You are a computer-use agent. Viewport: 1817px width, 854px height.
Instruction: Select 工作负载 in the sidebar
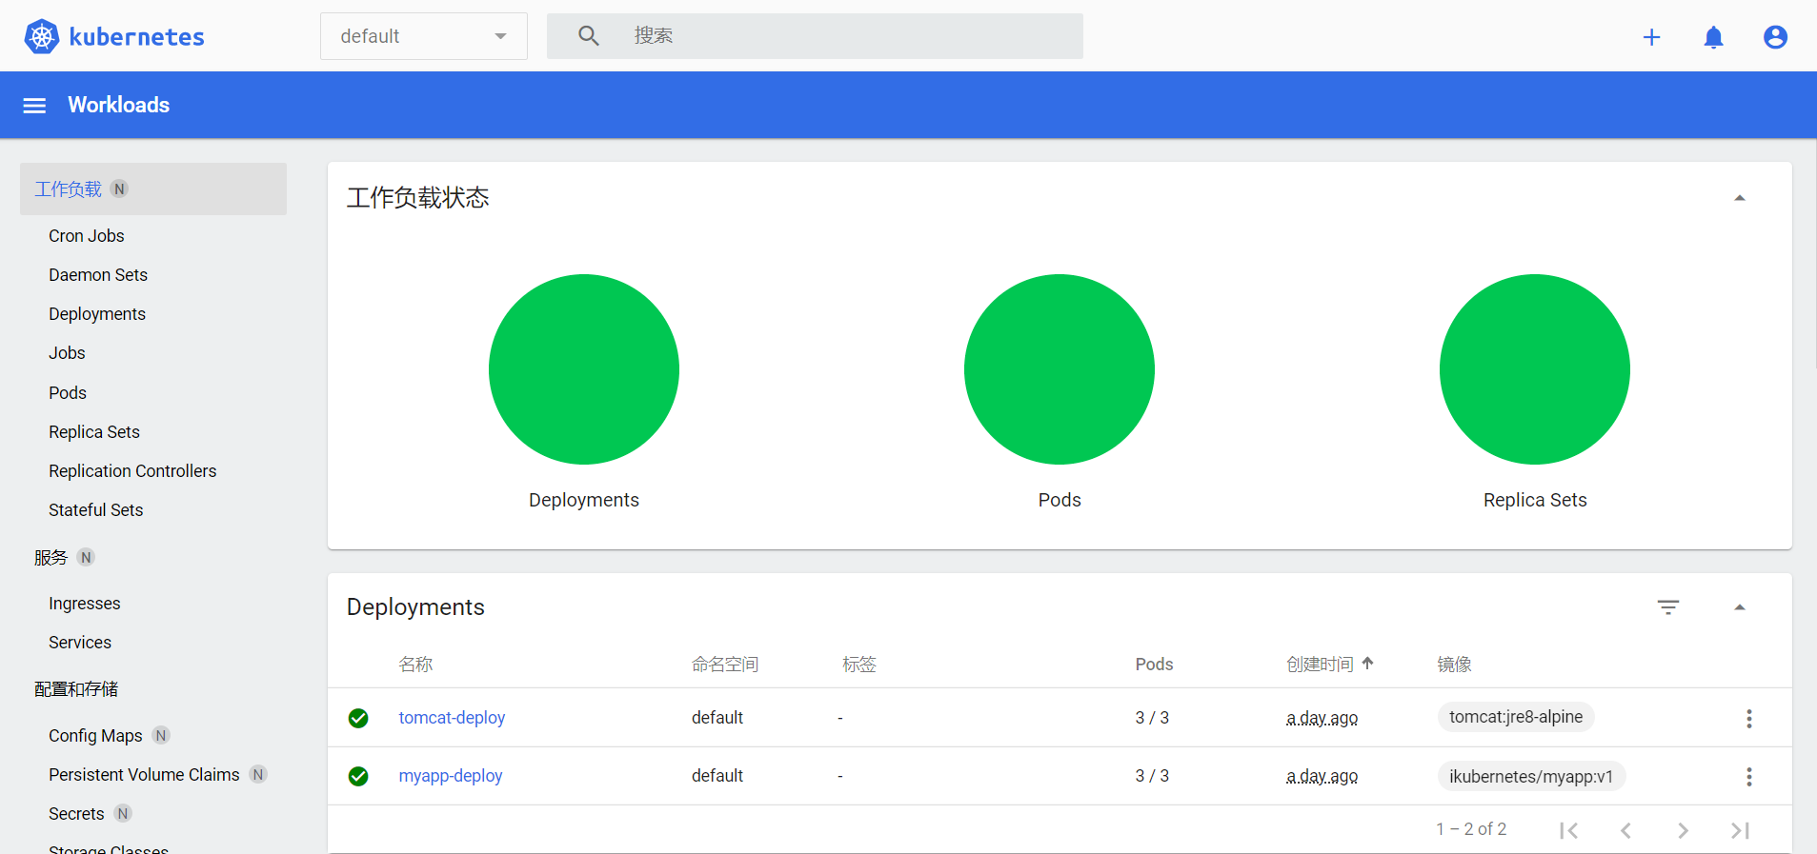tap(153, 189)
